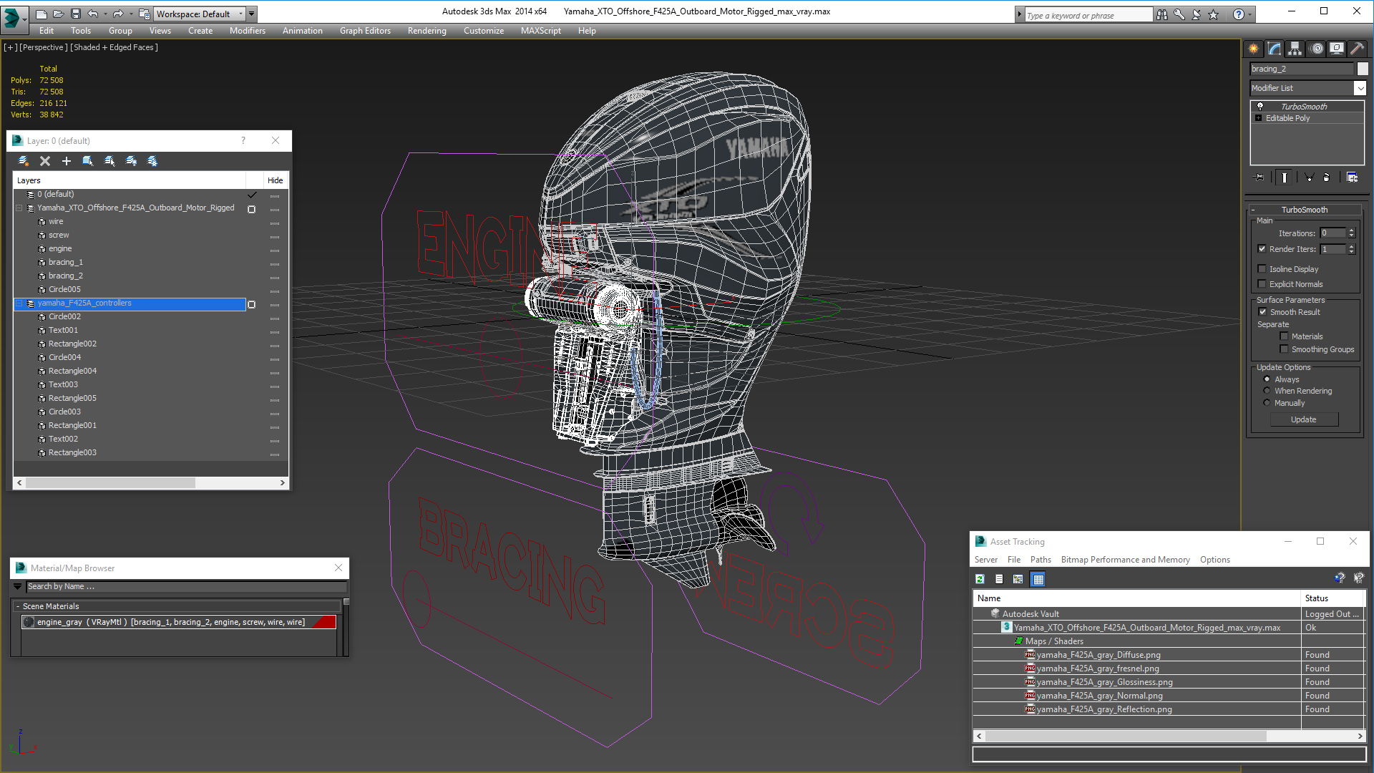Open Paths menu in Asset Tracking
This screenshot has width=1374, height=773.
[x=1041, y=560]
